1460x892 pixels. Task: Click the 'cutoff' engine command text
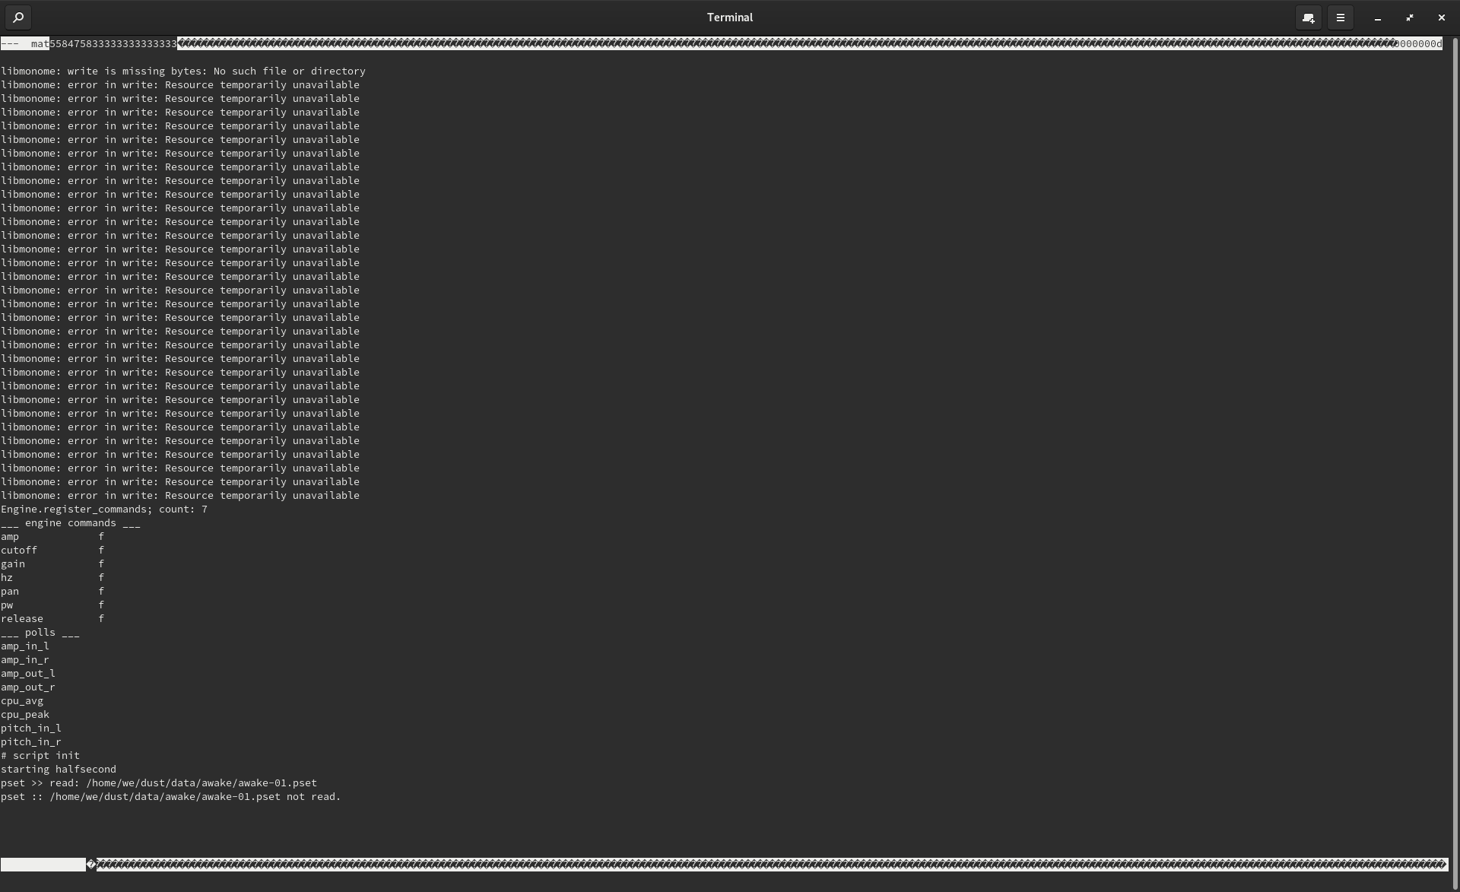(x=19, y=550)
